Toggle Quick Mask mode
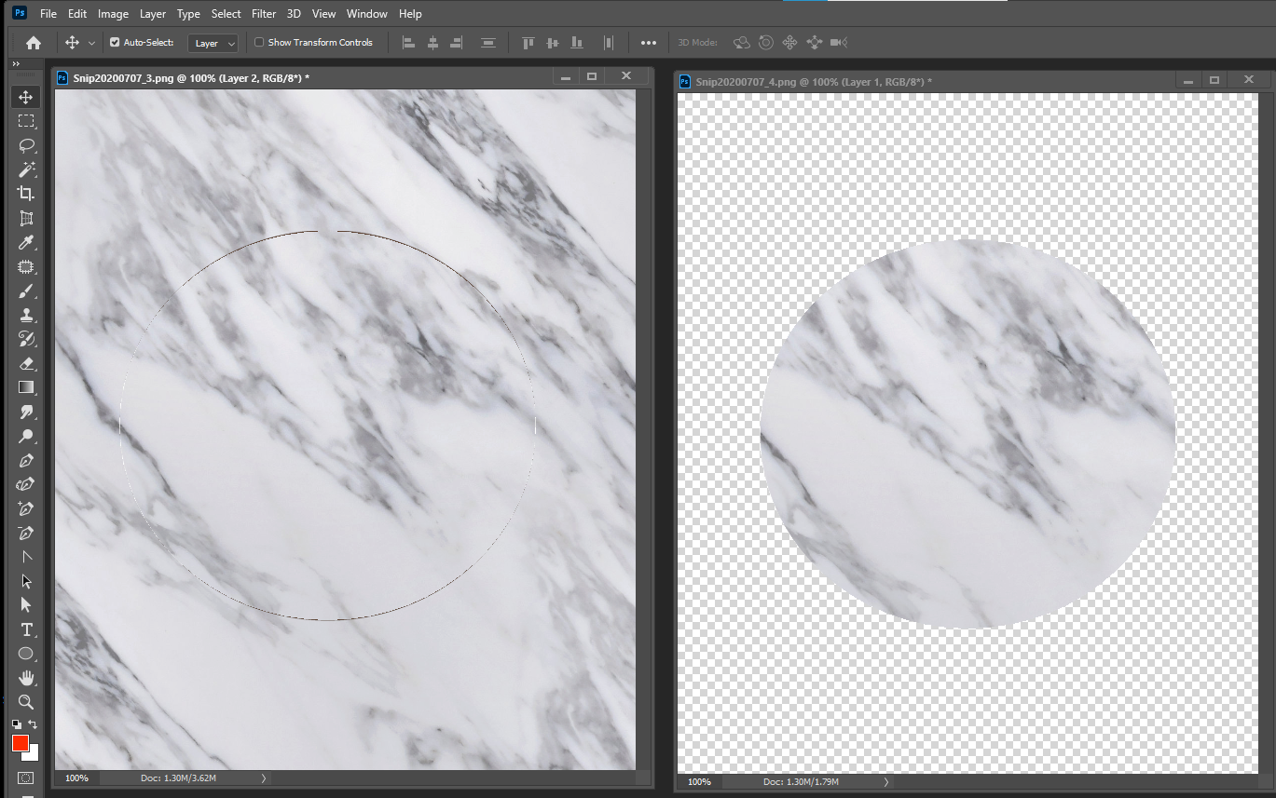Image resolution: width=1276 pixels, height=798 pixels. (x=25, y=777)
